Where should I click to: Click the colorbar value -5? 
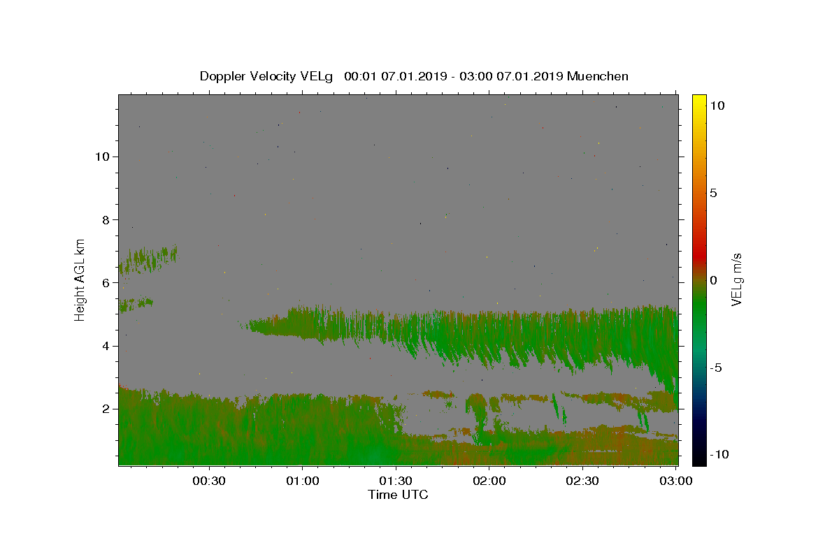pyautogui.click(x=715, y=368)
